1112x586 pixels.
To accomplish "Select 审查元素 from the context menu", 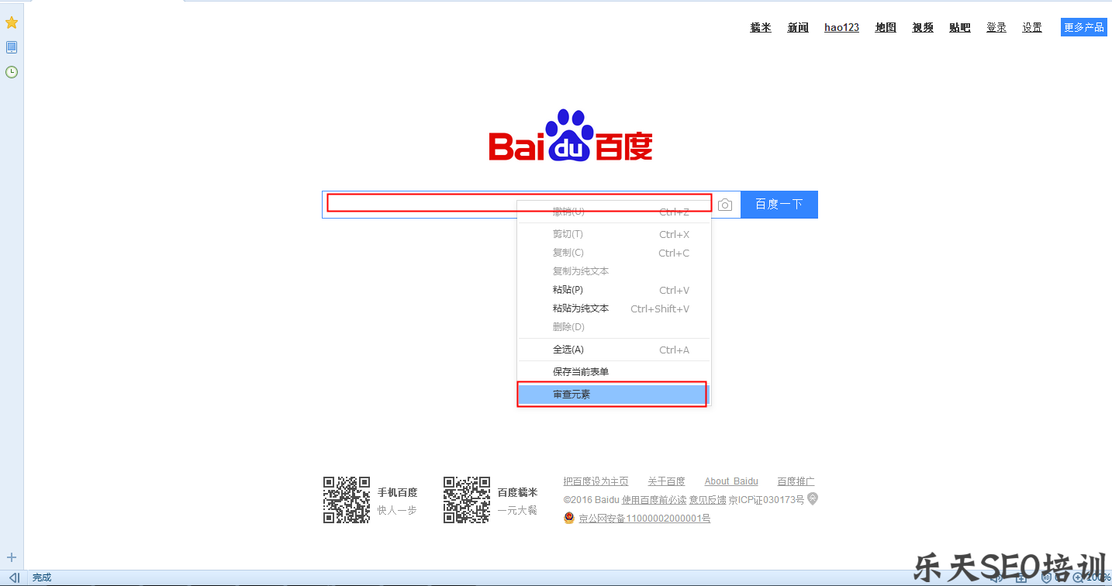I will coord(611,394).
